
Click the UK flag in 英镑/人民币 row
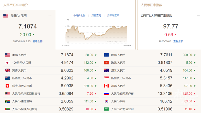pos(7,71)
